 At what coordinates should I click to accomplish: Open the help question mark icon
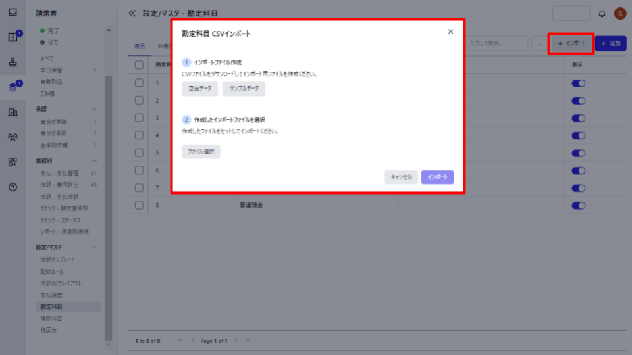pyautogui.click(x=13, y=187)
